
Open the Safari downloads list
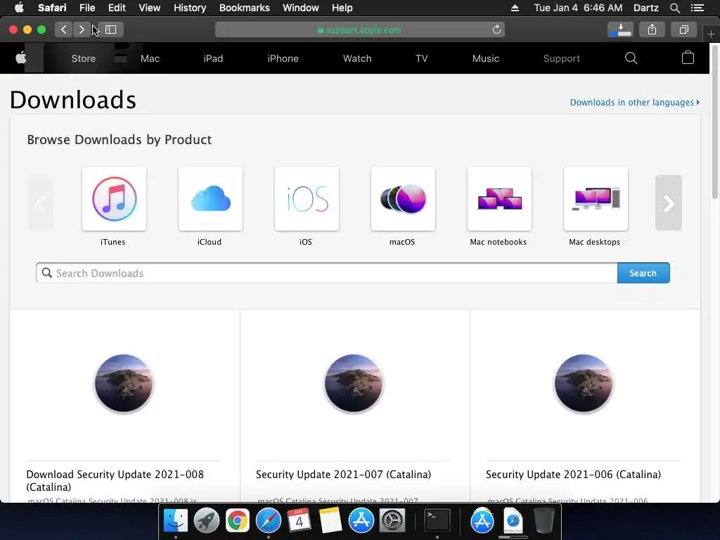tap(620, 30)
